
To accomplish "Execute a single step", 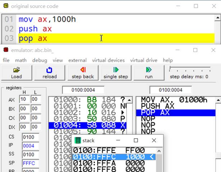I will tap(115, 72).
